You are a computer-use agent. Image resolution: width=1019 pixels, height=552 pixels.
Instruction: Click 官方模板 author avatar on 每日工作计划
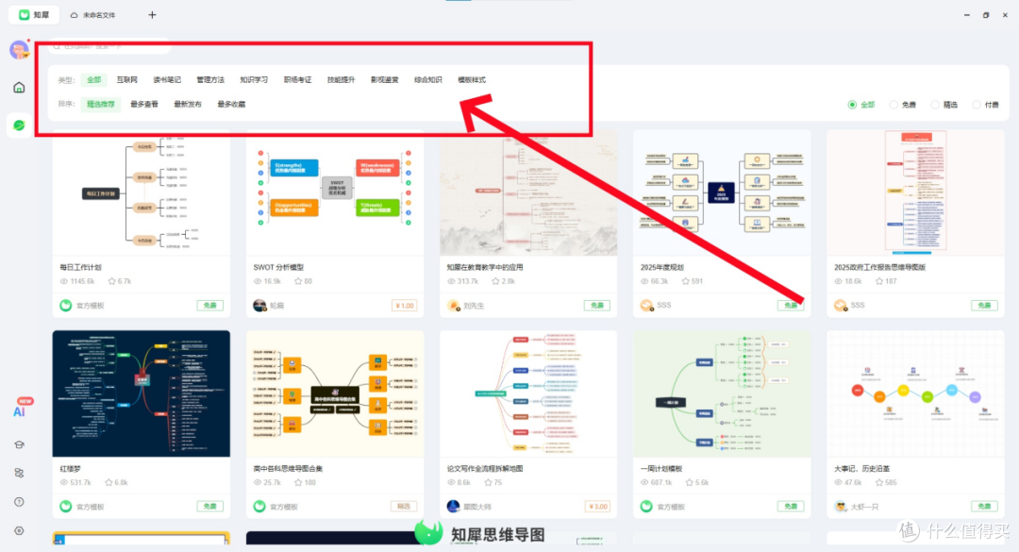66,306
